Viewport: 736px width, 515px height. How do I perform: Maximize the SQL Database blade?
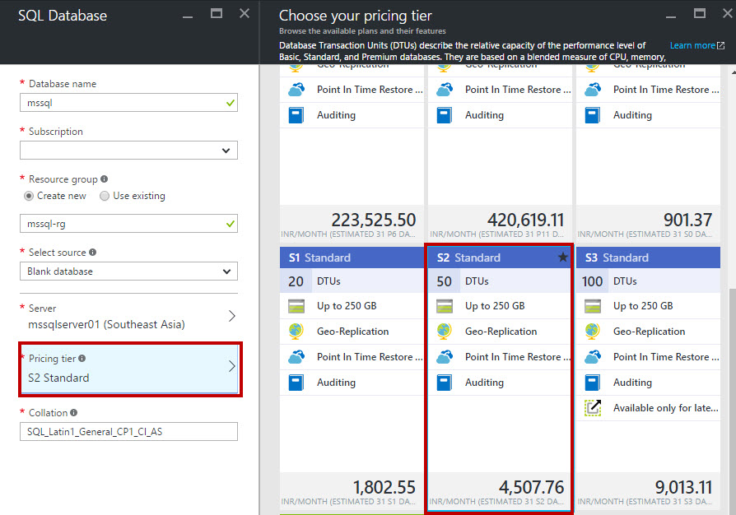[217, 14]
